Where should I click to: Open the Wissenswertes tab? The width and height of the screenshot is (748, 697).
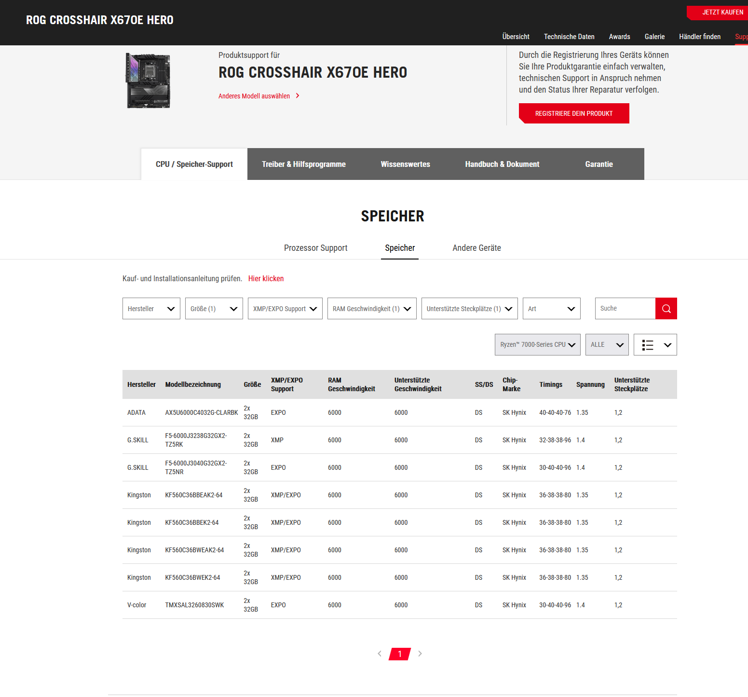(406, 164)
